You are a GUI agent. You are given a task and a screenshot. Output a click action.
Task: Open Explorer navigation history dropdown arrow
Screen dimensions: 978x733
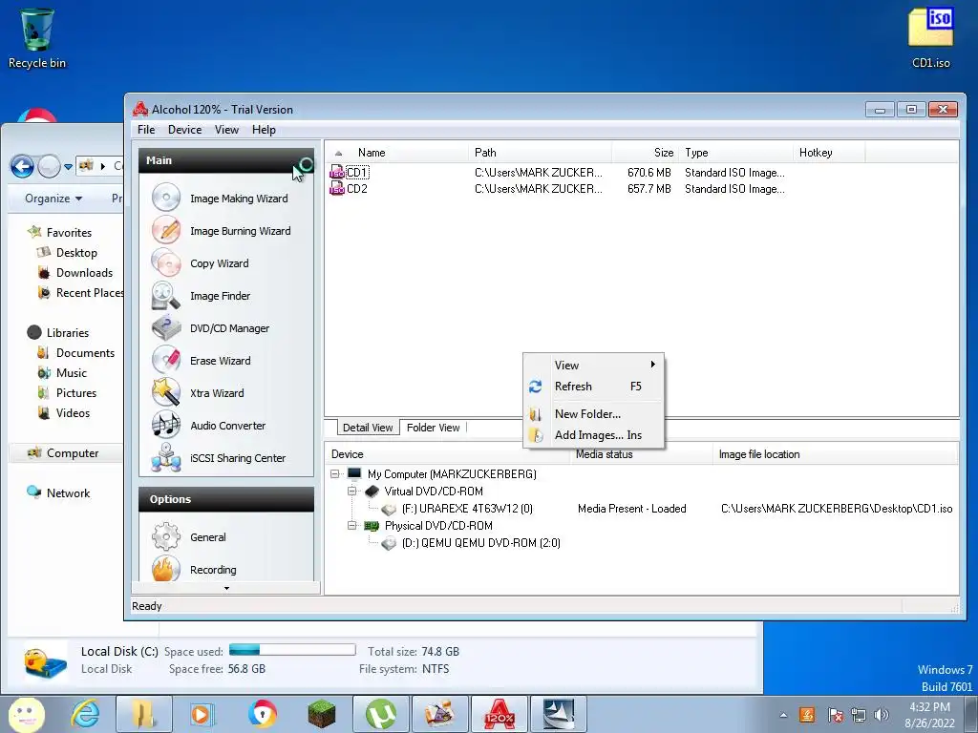pos(68,166)
